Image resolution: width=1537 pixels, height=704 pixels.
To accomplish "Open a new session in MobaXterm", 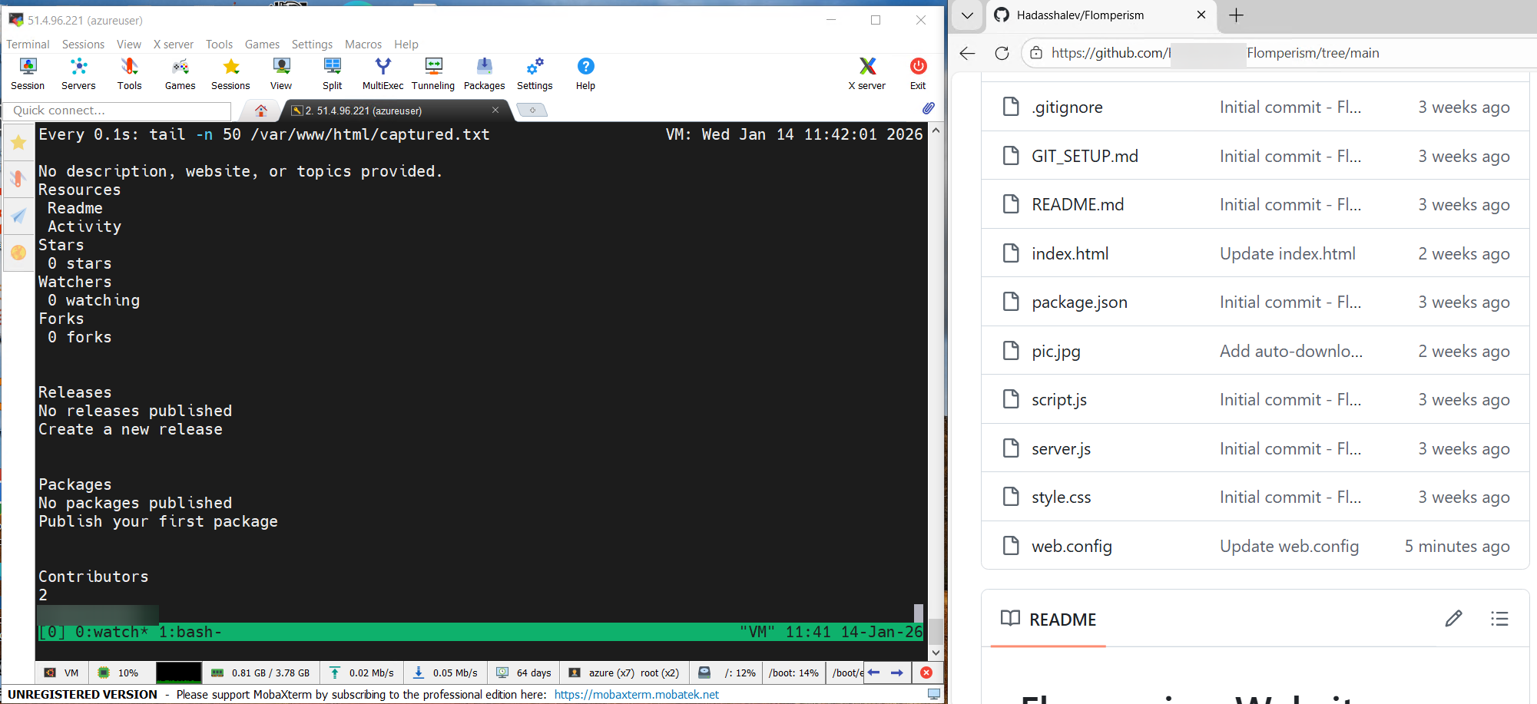I will point(27,74).
